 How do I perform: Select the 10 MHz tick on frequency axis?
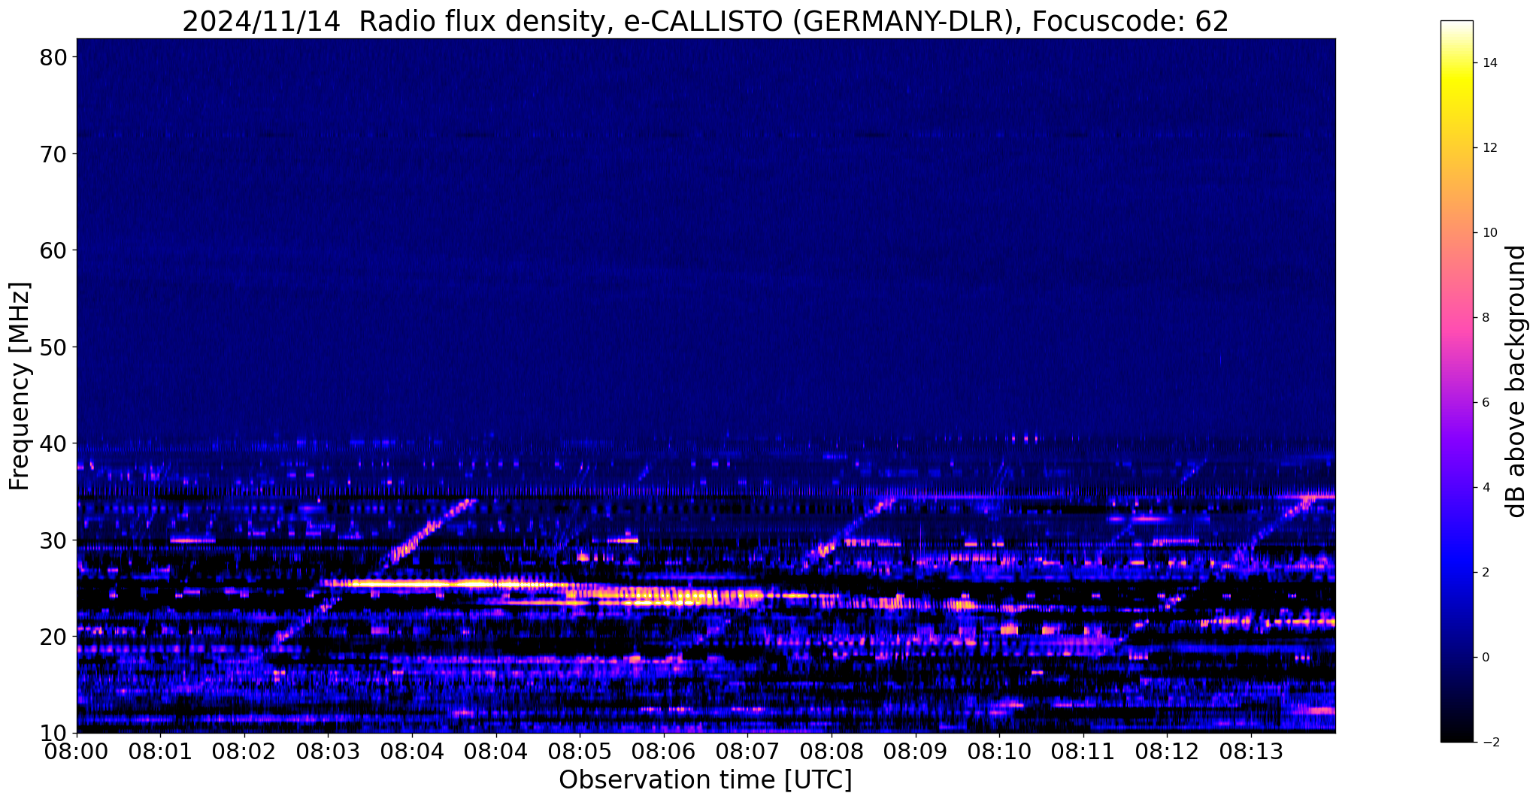53,733
